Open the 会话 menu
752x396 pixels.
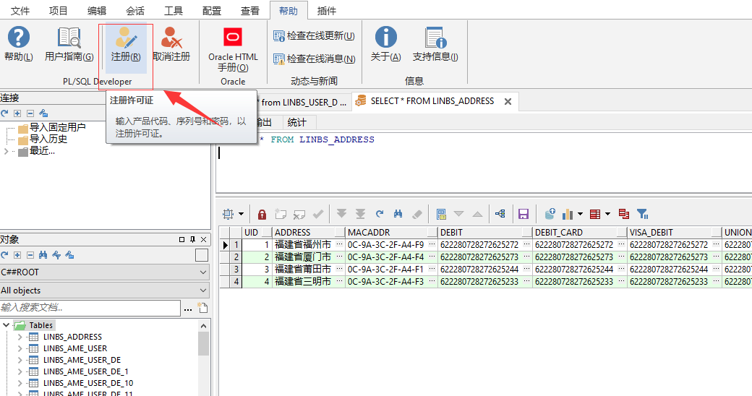click(134, 11)
